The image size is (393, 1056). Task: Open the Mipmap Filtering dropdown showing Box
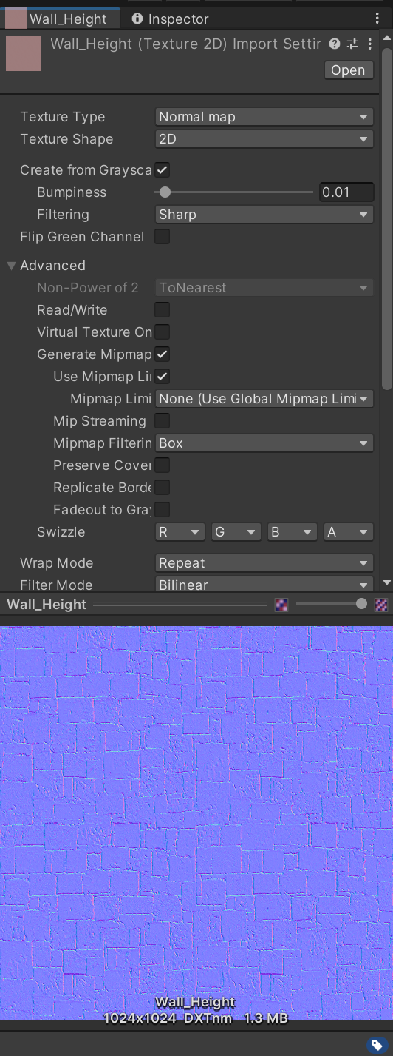[x=264, y=443]
